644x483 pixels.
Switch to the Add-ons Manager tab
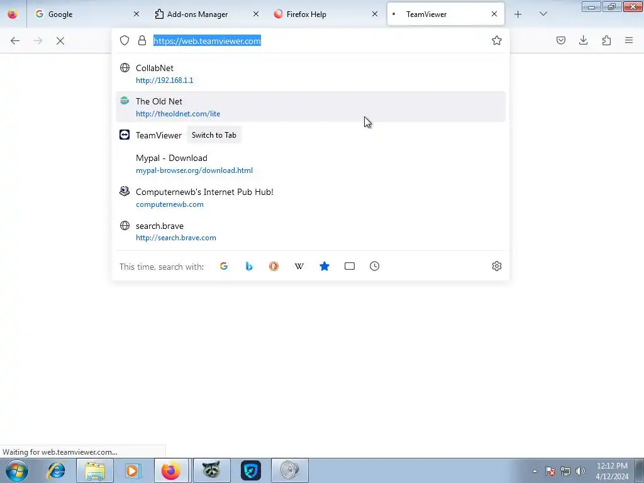point(206,14)
